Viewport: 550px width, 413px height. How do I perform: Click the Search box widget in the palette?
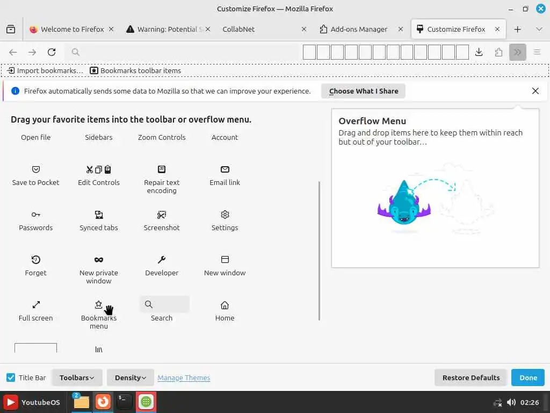(x=164, y=304)
